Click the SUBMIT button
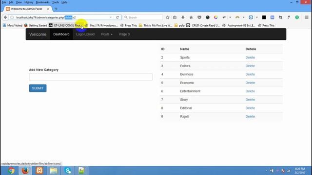The height and width of the screenshot is (175, 312). point(38,88)
